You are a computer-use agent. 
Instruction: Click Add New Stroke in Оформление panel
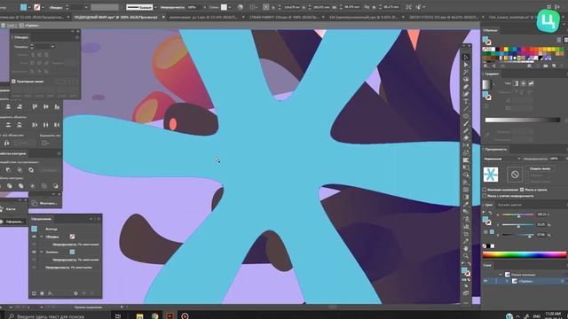coord(34,293)
